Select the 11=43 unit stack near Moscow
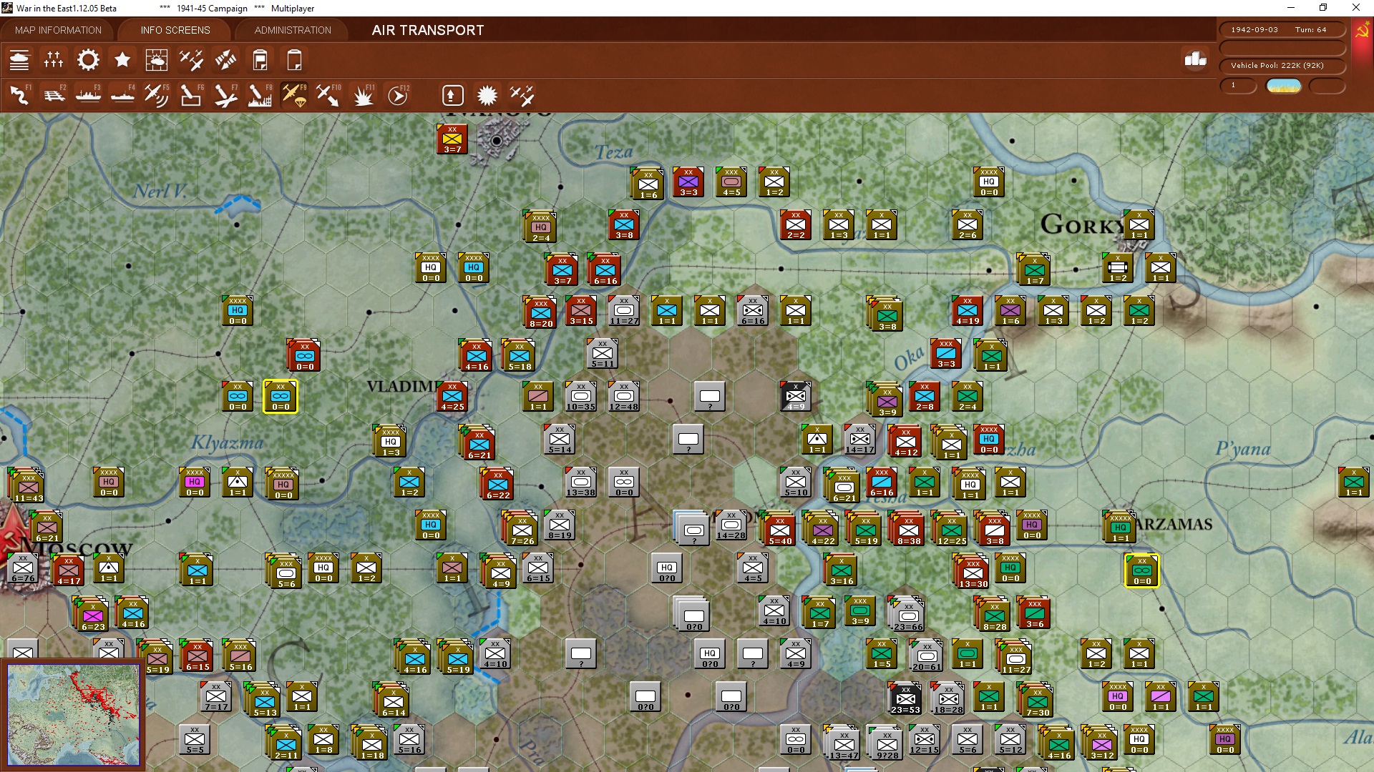1374x772 pixels. 27,485
